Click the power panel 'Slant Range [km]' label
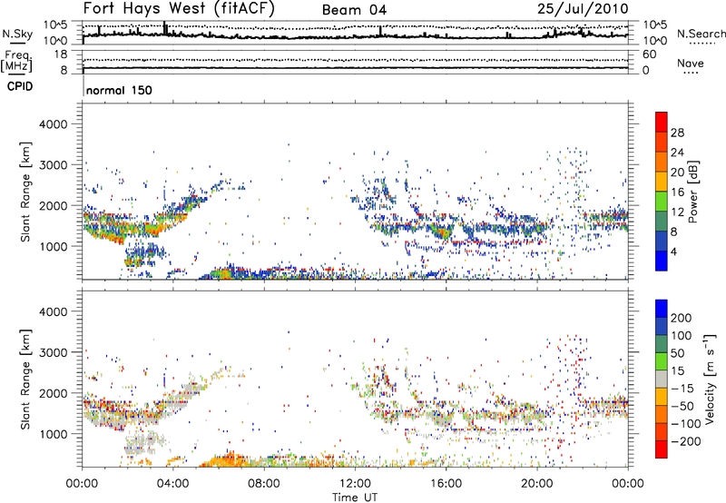The image size is (726, 503). (x=25, y=192)
